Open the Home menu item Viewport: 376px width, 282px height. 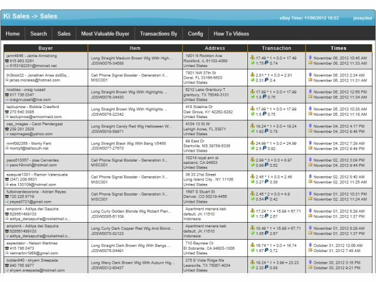(12, 34)
